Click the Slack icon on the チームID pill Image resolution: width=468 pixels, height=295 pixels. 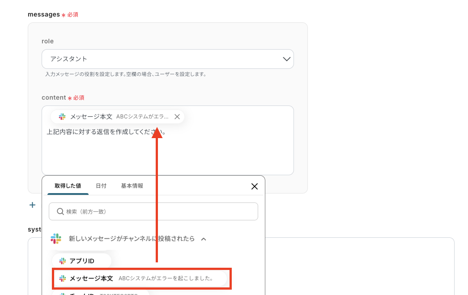[x=63, y=294]
